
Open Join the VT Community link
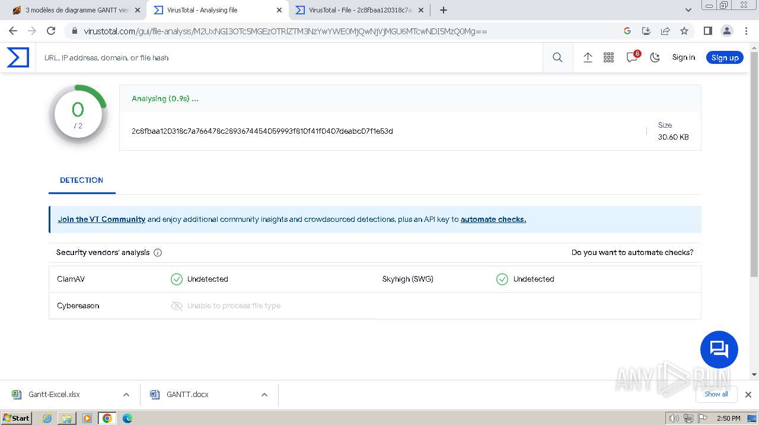coord(101,220)
